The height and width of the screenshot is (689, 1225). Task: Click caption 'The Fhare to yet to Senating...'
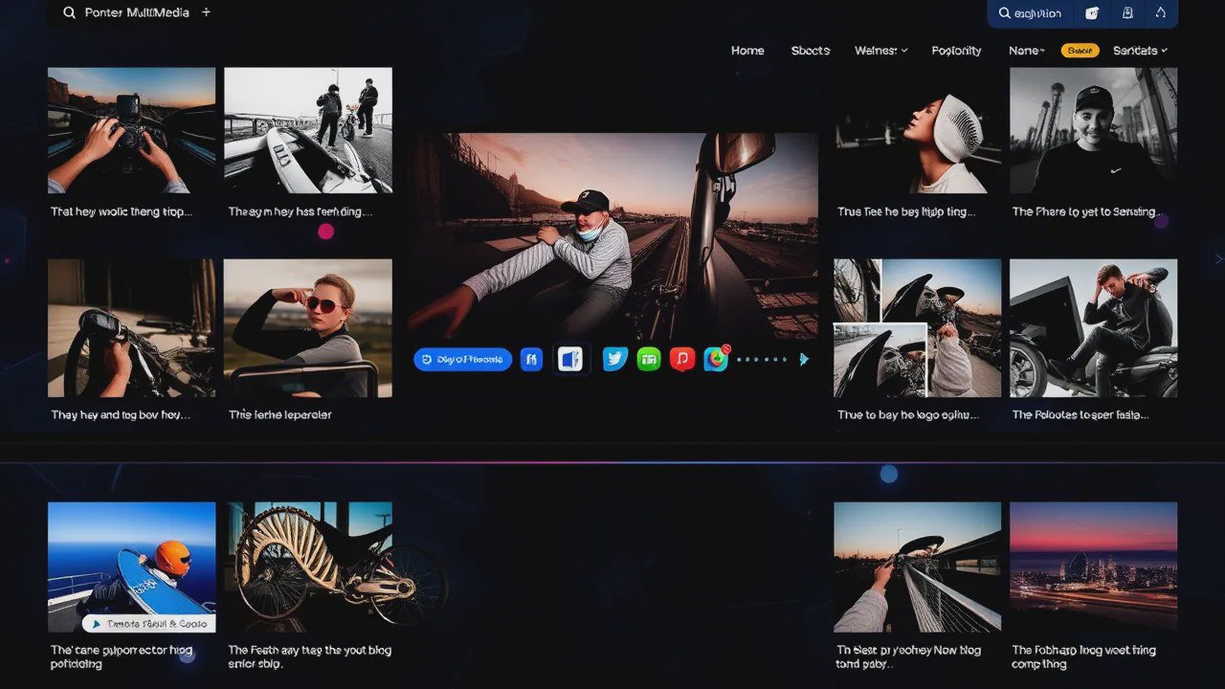[x=1088, y=211]
